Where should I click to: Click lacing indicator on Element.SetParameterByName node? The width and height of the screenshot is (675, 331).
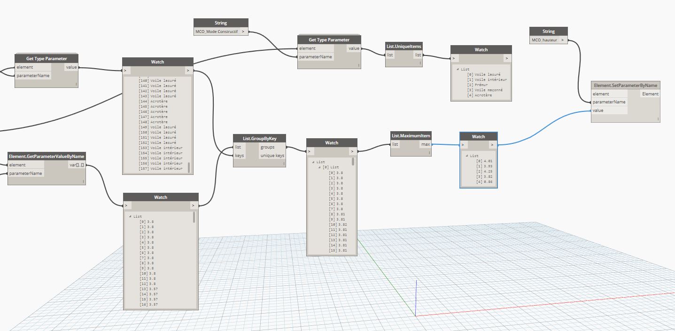point(658,119)
